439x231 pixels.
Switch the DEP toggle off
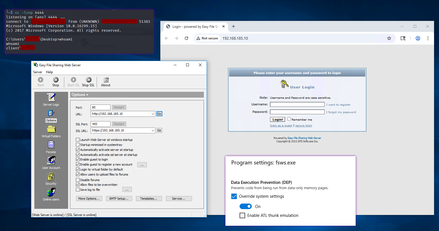pyautogui.click(x=246, y=206)
